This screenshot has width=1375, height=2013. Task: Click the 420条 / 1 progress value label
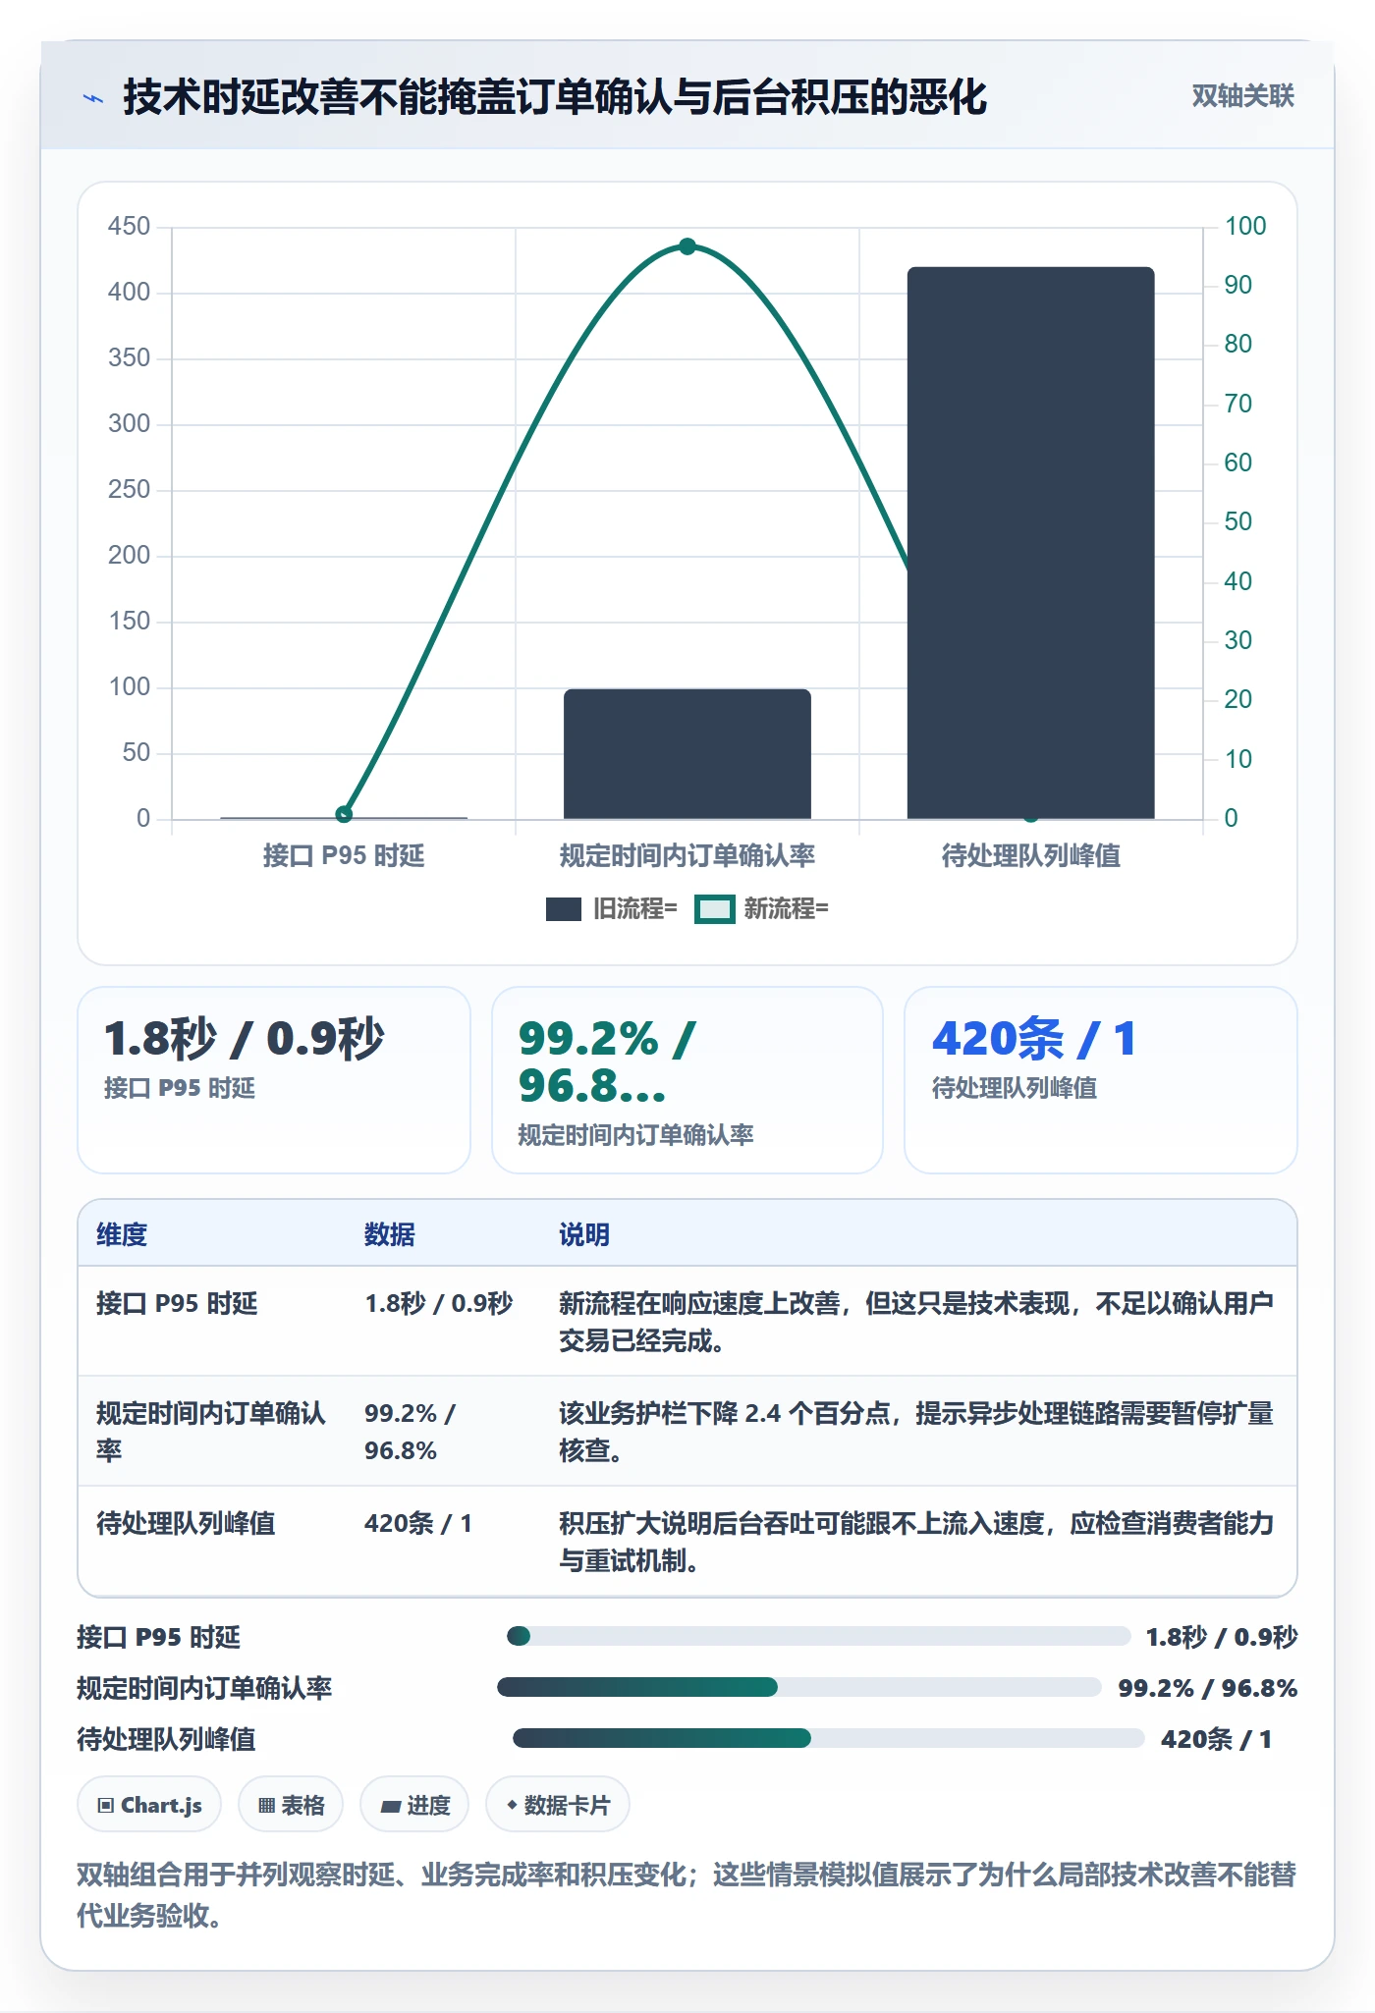(x=1217, y=1739)
